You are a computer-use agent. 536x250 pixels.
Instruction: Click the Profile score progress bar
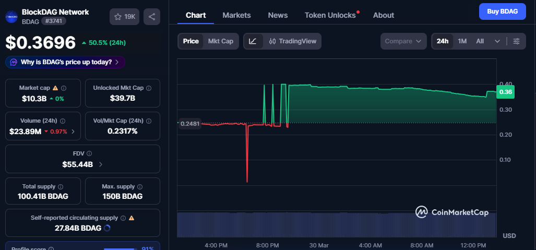pos(120,248)
